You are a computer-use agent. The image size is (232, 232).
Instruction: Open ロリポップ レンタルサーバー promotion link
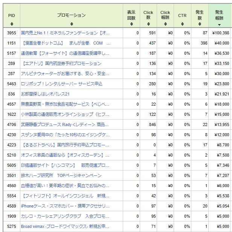point(61,84)
